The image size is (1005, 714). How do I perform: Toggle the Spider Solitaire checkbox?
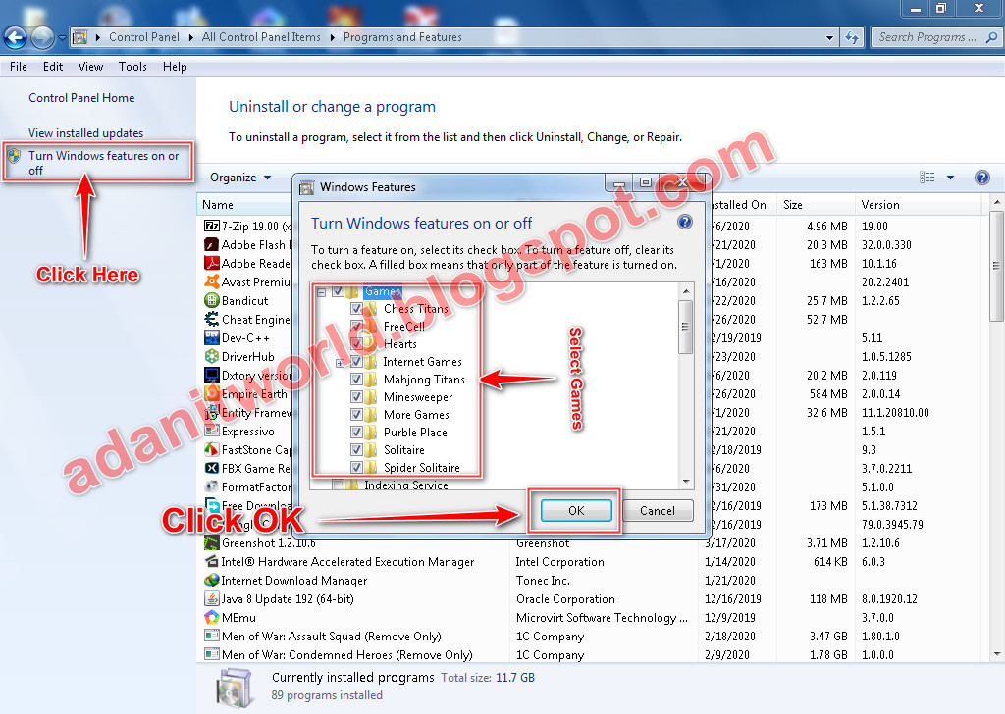pos(357,468)
